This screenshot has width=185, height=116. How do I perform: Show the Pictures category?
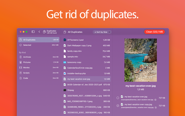coord(39,62)
